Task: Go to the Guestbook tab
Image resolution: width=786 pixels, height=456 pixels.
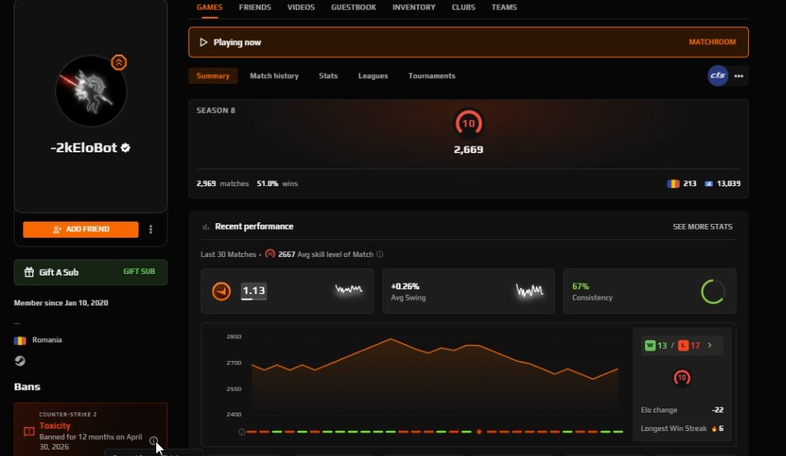Action: pyautogui.click(x=354, y=7)
